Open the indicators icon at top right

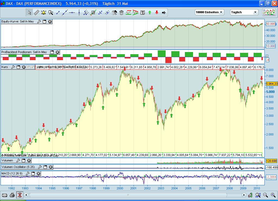269,12
